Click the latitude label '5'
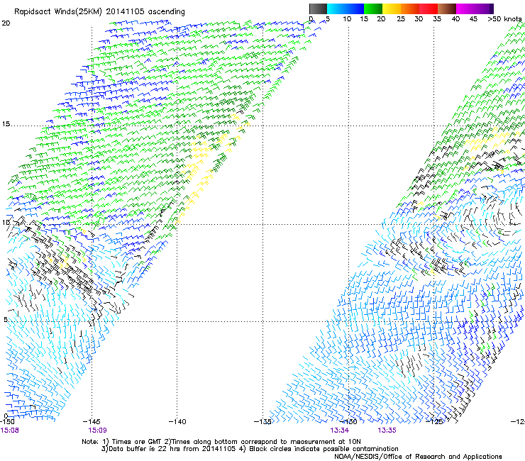This screenshot has width=525, height=461. [x=6, y=320]
